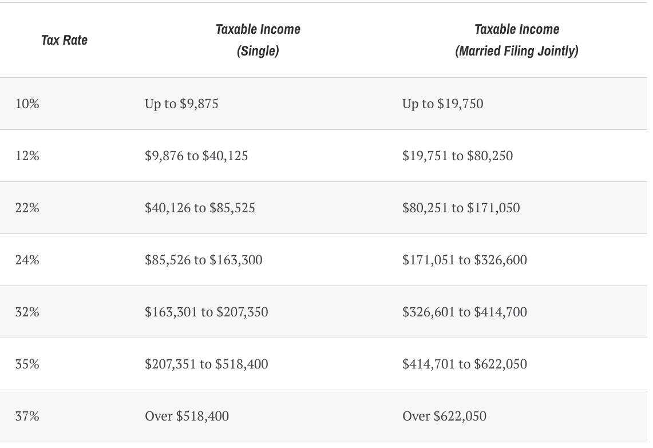Select the 22% tax rate cell
This screenshot has width=653, height=448.
point(27,208)
